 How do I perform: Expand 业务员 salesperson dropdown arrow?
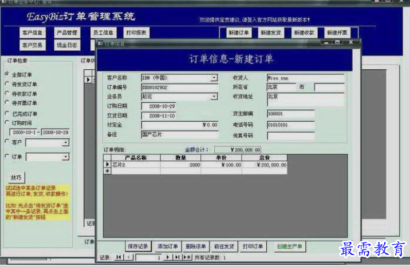(x=214, y=97)
